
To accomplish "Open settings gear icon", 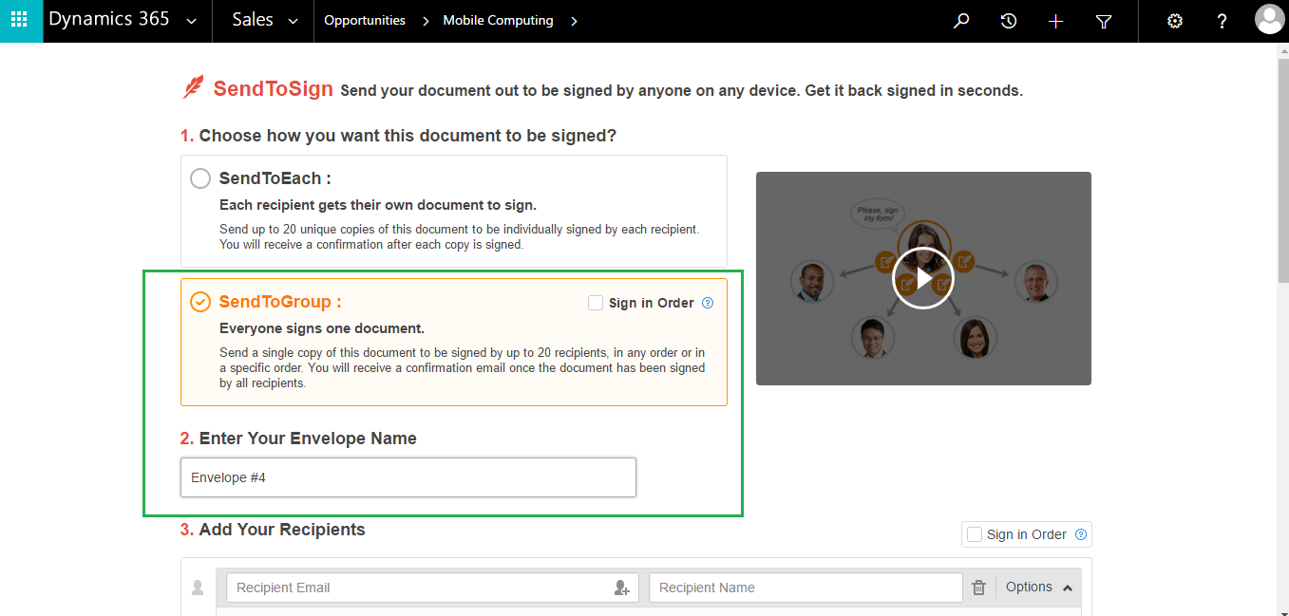I will pyautogui.click(x=1175, y=21).
